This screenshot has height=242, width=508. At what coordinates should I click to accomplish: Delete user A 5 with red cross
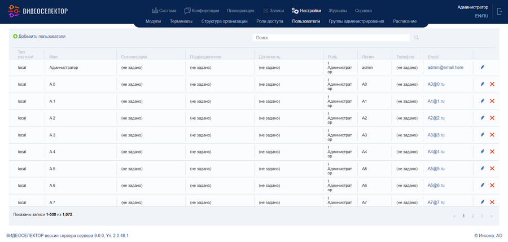click(x=492, y=169)
